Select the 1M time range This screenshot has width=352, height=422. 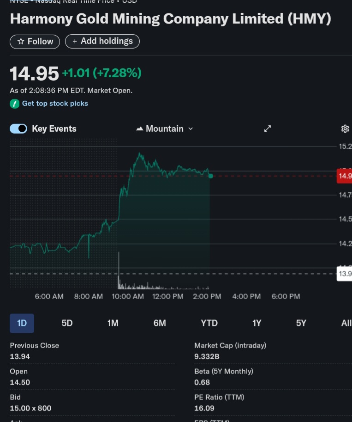(113, 323)
